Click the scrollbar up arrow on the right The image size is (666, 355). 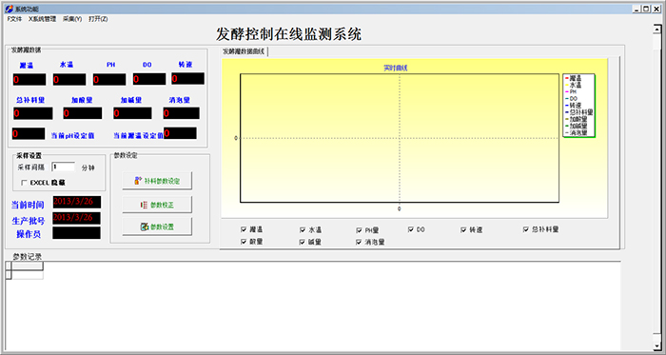[657, 29]
